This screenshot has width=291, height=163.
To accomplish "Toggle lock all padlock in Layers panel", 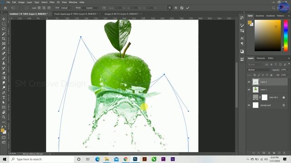I will 271,75.
